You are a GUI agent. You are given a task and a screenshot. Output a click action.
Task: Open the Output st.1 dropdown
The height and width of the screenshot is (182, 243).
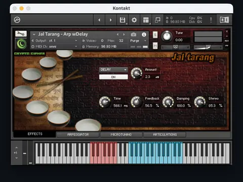[x=54, y=40]
